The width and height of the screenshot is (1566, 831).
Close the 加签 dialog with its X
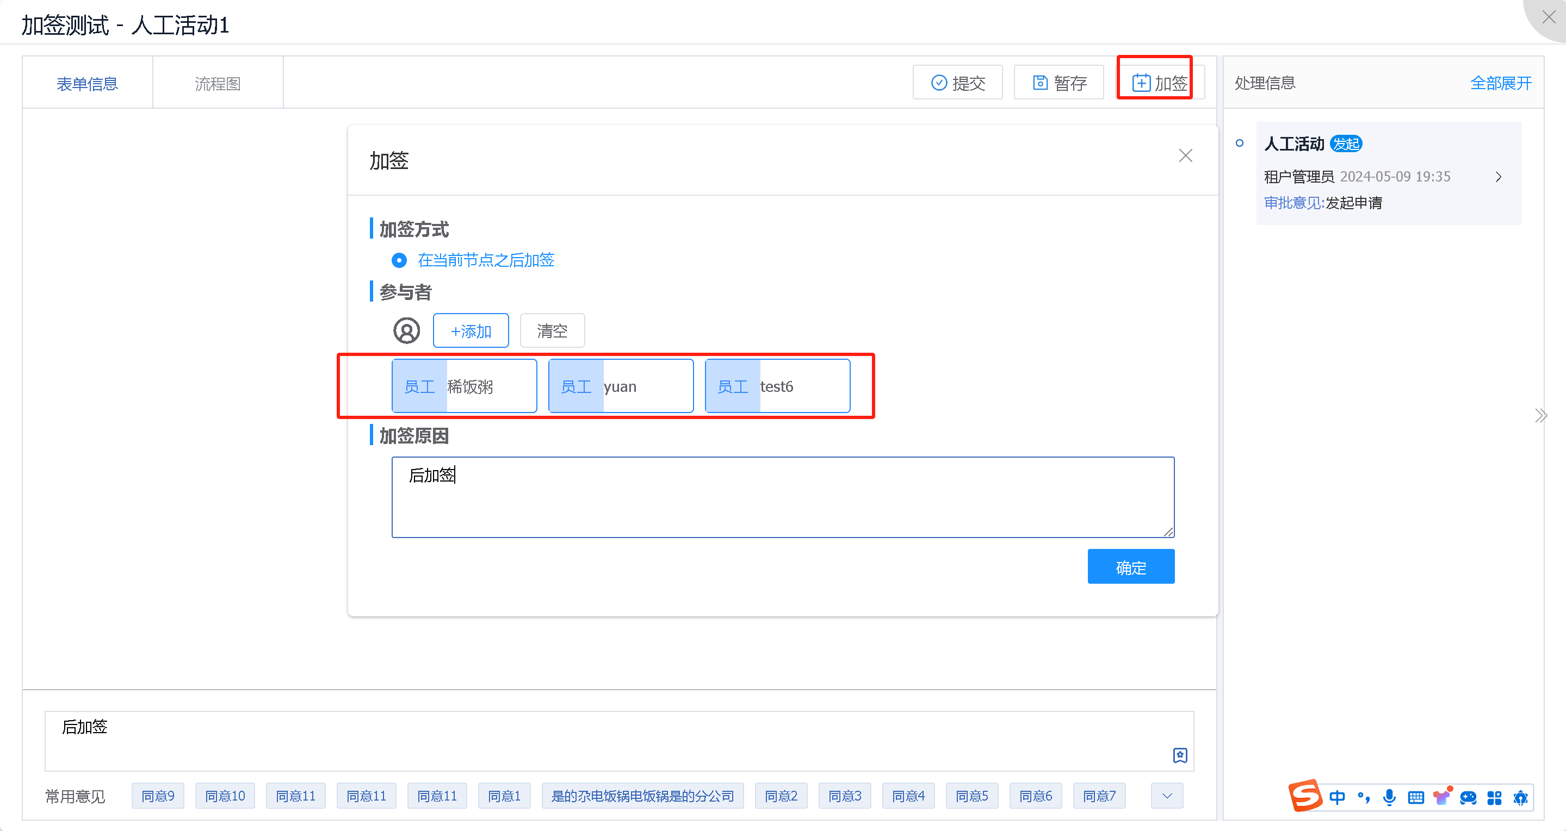[1185, 156]
